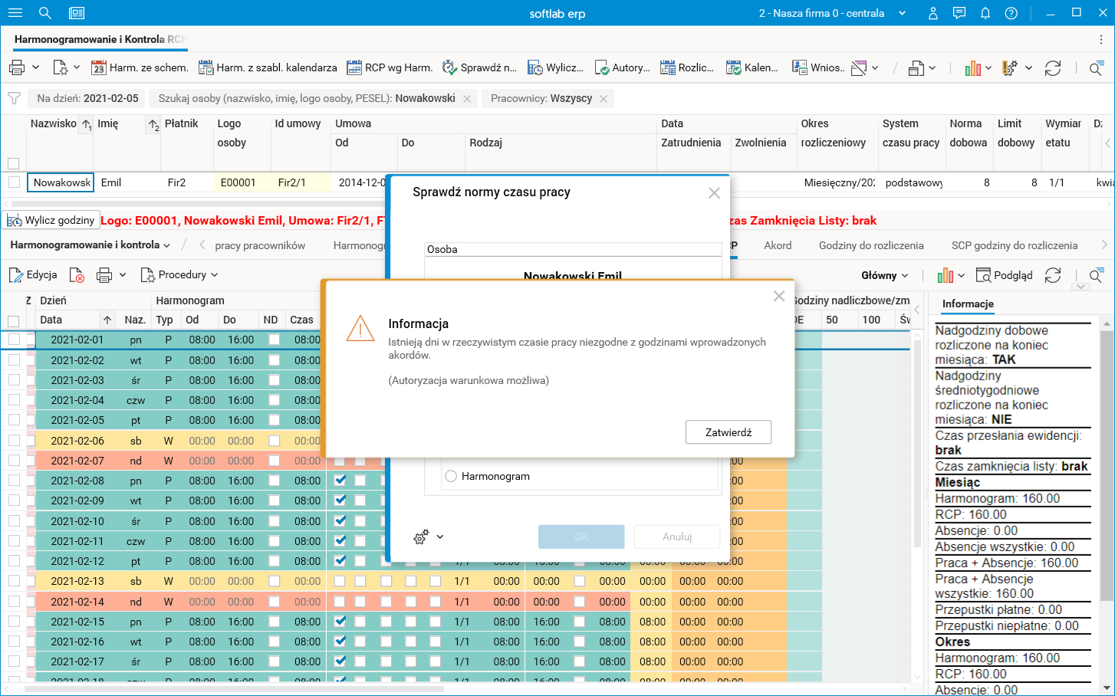Expand the lower toolbar print dropdown arrow

(123, 275)
